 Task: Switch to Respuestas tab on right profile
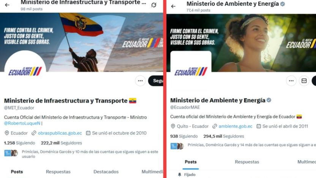point(247,162)
